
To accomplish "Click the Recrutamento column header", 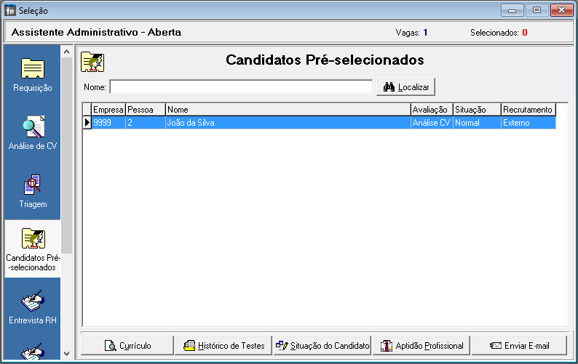I will point(528,110).
